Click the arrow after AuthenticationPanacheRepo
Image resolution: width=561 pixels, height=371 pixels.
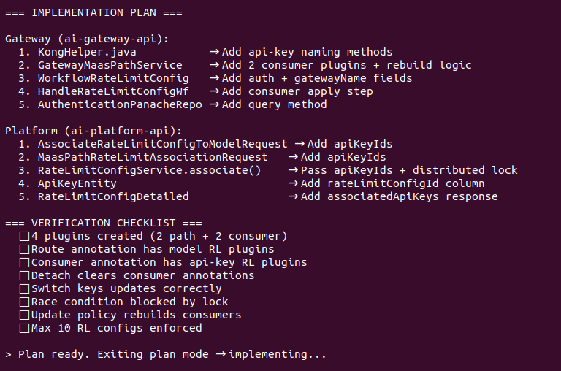pyautogui.click(x=214, y=105)
